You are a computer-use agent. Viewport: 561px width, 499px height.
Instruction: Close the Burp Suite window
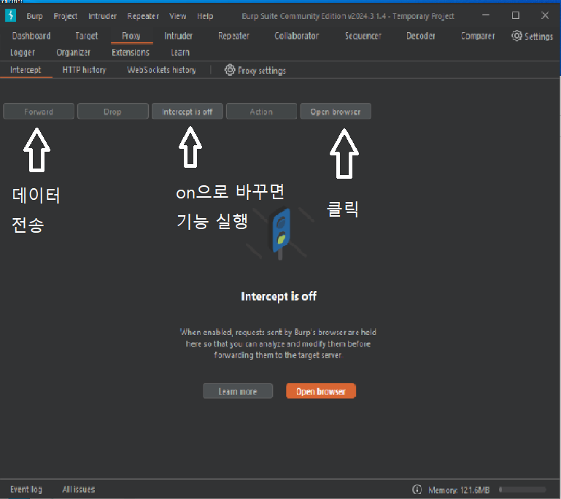click(545, 15)
